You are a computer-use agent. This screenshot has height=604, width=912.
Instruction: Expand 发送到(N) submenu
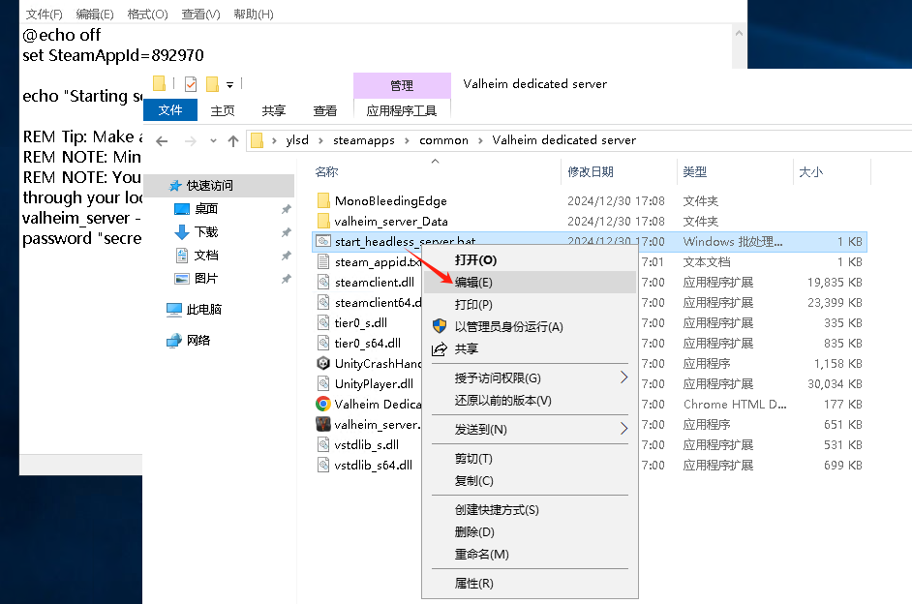[530, 429]
